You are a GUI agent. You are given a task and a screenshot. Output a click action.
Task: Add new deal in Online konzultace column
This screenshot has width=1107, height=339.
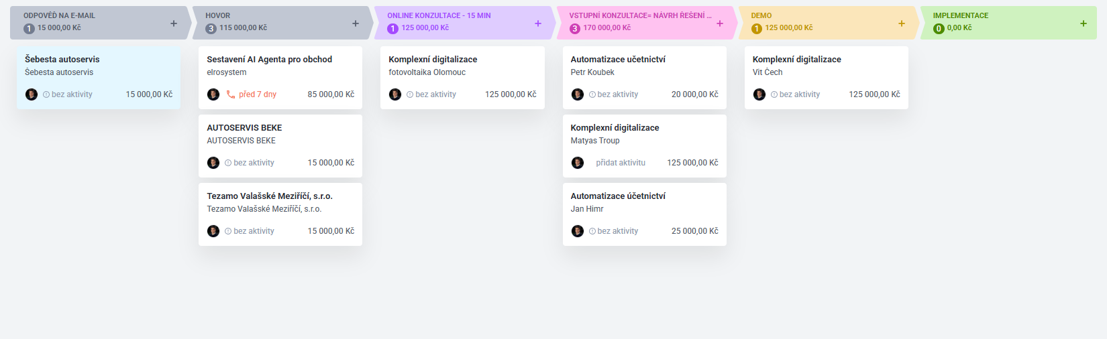(x=538, y=23)
